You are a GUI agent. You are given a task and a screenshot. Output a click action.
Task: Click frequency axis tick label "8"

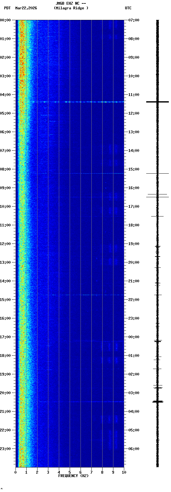[x=102, y=472]
